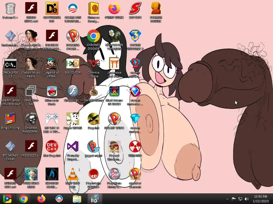273x204 pixels.
Task: Open File Explorer from the taskbar
Action: click(77, 199)
